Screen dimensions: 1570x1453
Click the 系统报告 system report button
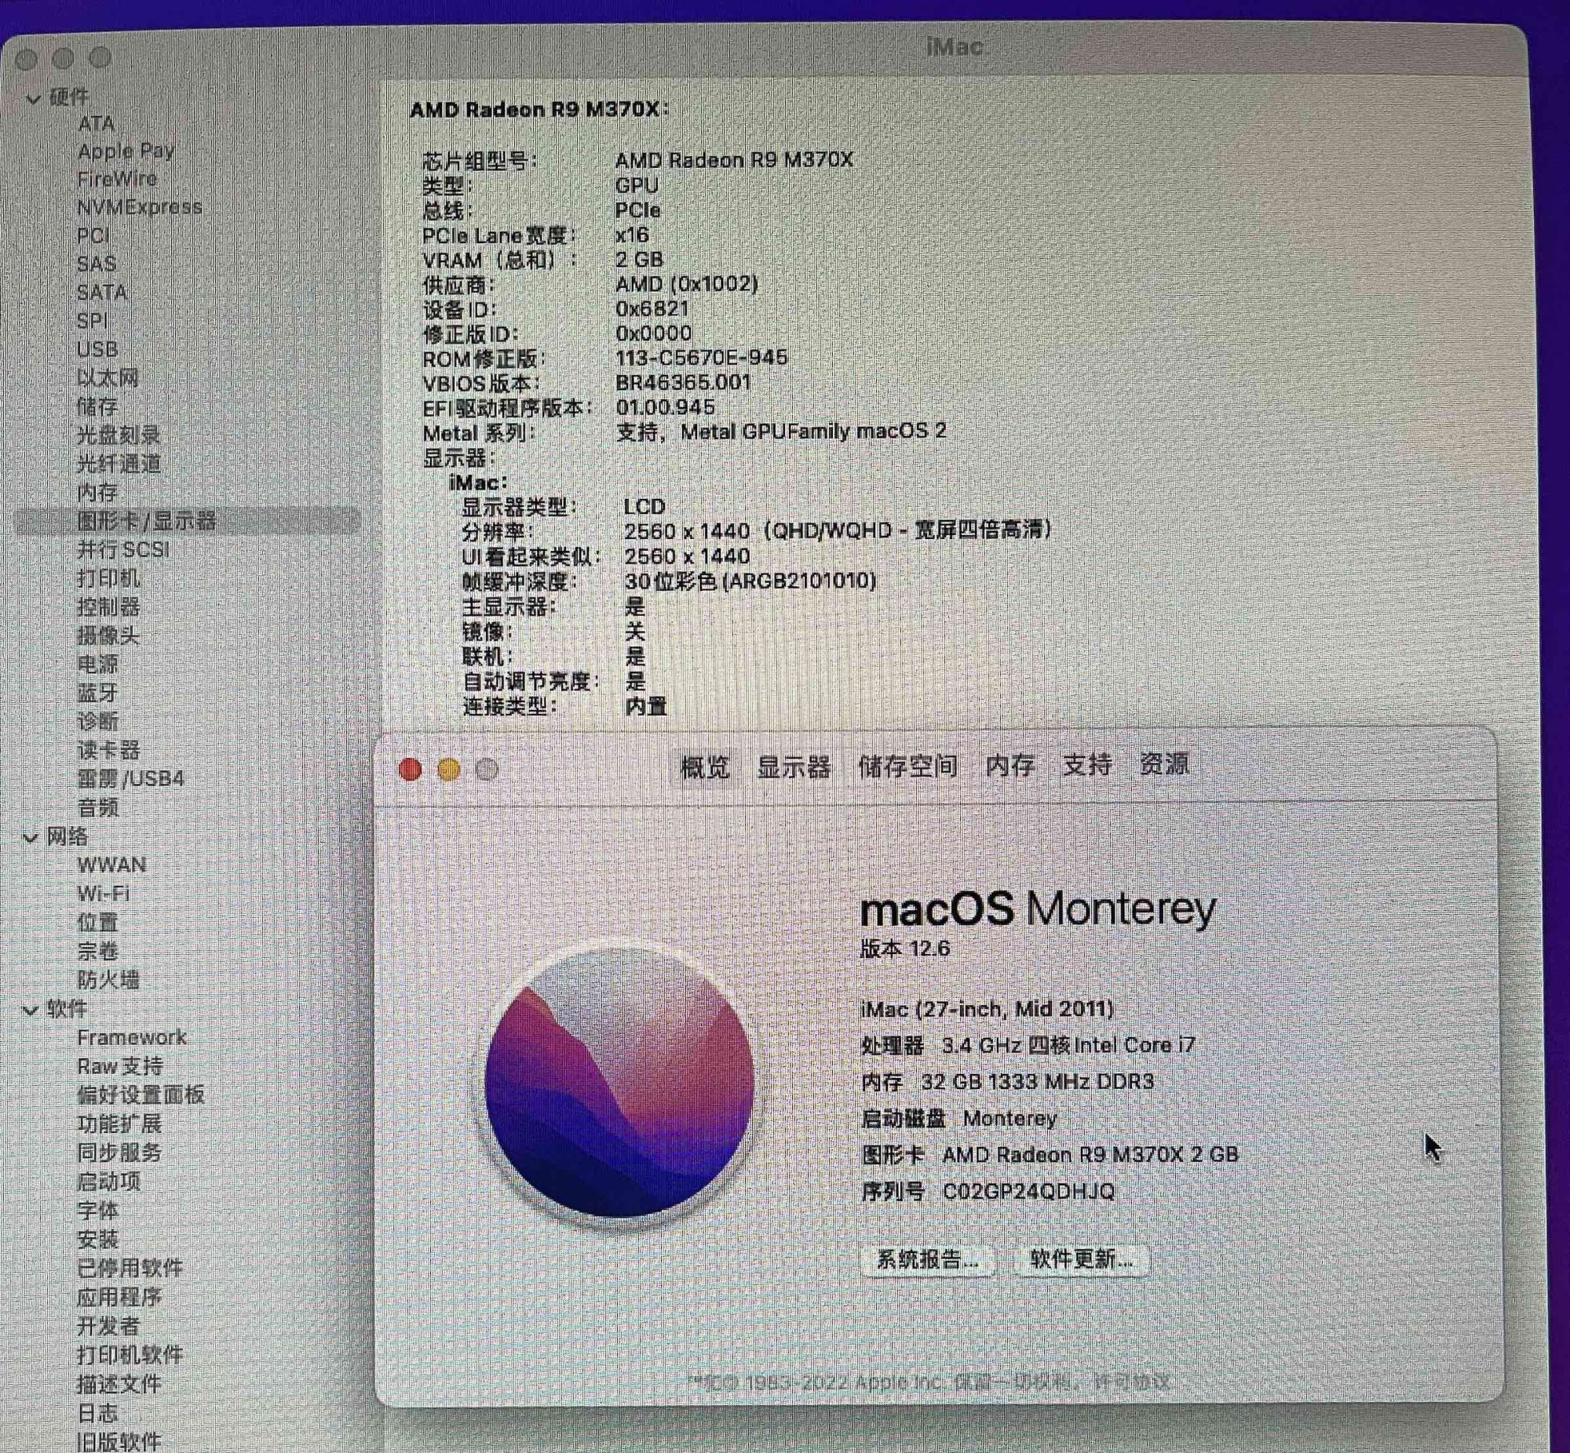coord(927,1259)
